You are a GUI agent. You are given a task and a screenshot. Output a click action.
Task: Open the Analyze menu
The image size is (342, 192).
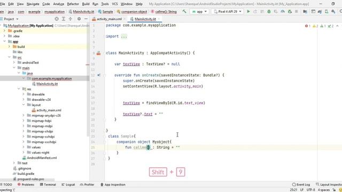click(58, 4)
